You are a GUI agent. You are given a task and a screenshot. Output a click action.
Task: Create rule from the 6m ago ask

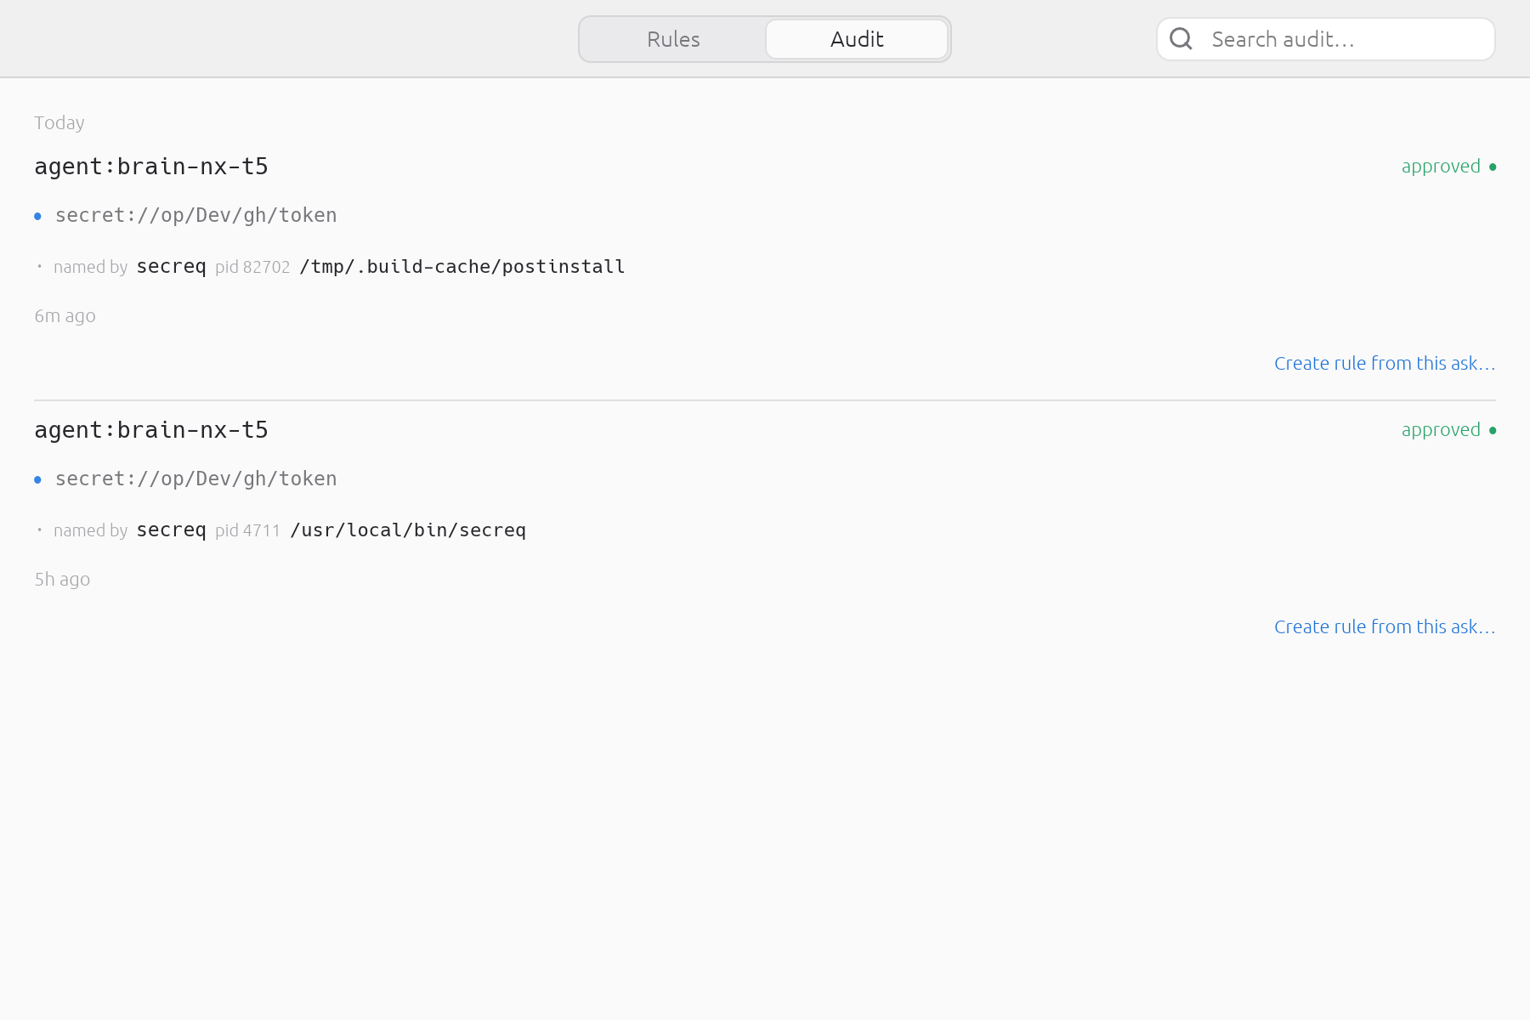pos(1385,364)
